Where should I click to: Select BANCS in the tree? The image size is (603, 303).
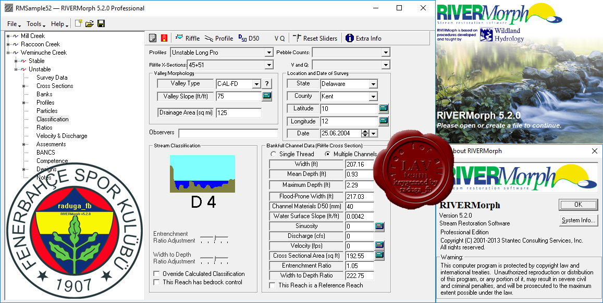click(46, 153)
